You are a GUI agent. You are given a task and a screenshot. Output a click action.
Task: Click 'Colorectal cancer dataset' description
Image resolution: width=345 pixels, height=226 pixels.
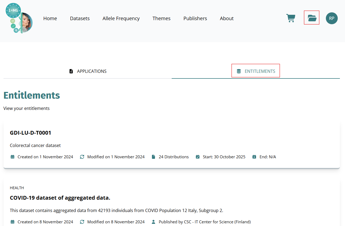(35, 145)
